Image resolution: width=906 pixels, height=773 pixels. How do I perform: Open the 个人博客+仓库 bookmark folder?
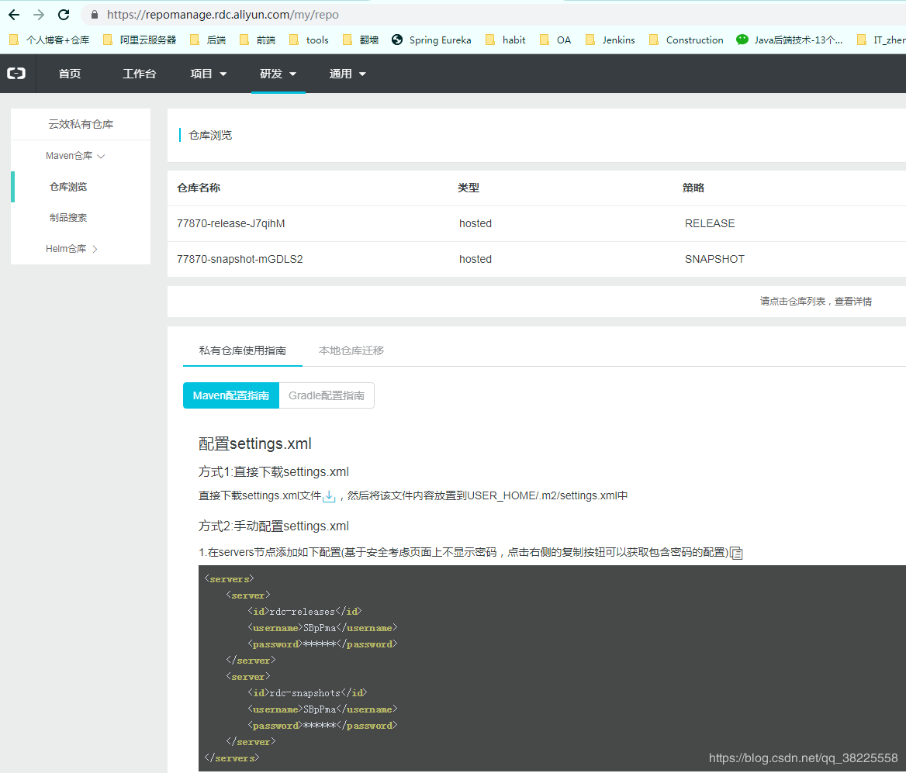(x=50, y=40)
